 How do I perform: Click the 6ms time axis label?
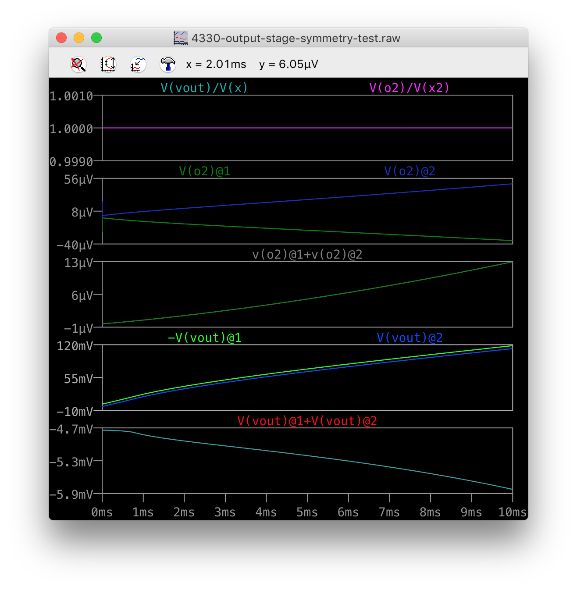pos(349,512)
